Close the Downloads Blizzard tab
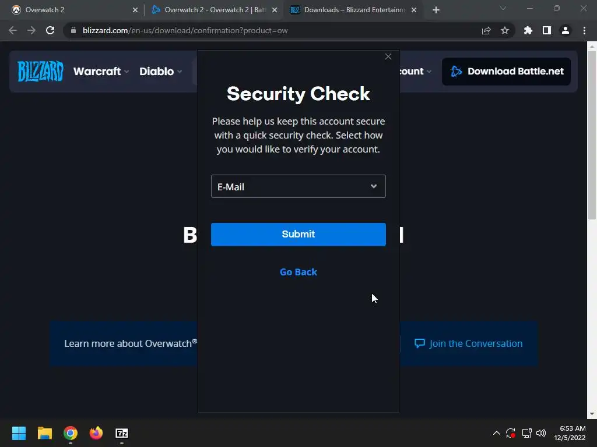Screen dimensions: 597x447 [414, 10]
